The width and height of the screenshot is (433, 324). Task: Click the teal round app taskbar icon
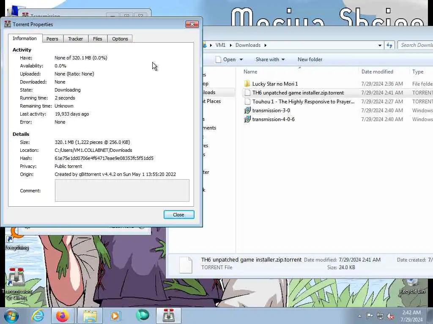coord(143,316)
